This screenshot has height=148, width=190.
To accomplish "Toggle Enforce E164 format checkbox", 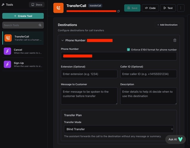I will 129,50.
